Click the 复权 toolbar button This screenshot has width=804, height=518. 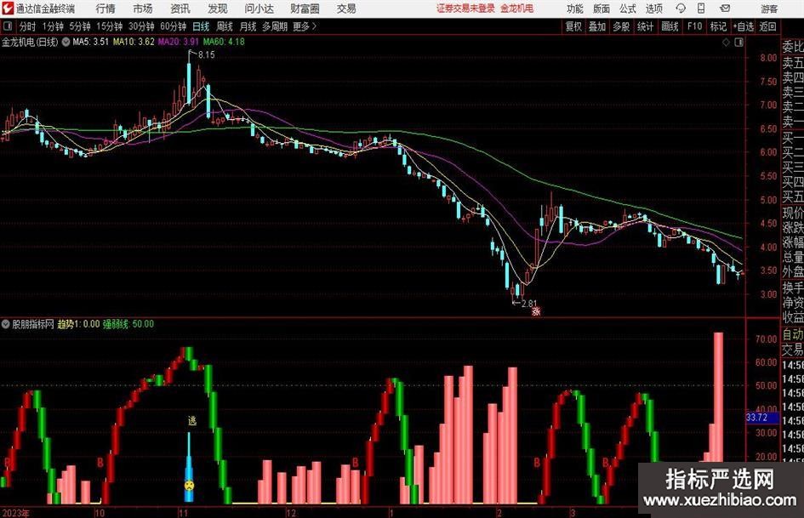573,26
